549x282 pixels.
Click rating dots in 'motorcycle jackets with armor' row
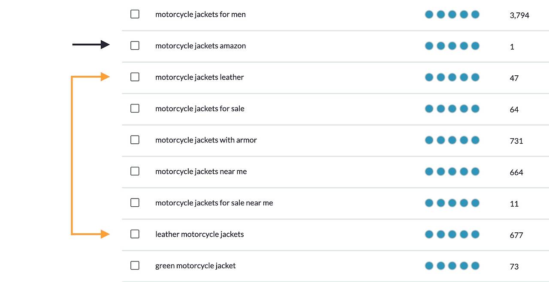click(x=452, y=140)
